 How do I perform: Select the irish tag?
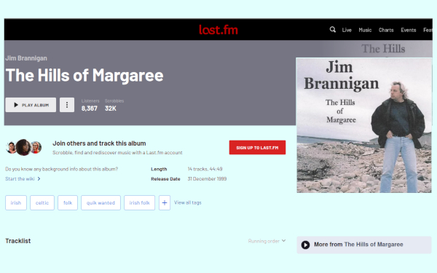tap(16, 203)
